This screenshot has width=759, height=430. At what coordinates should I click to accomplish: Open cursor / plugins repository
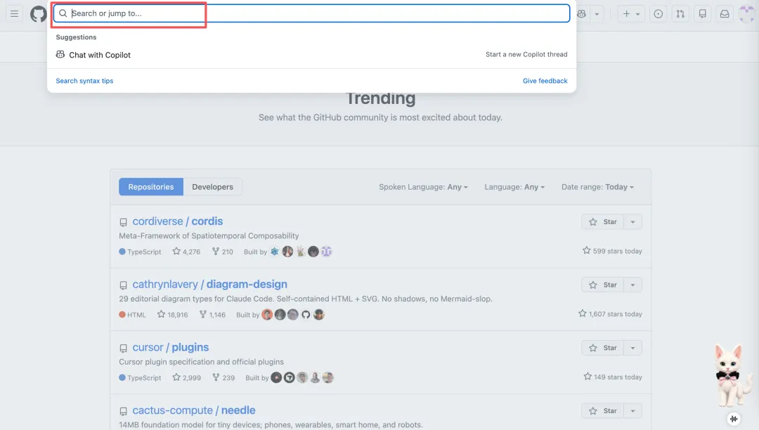tap(170, 347)
